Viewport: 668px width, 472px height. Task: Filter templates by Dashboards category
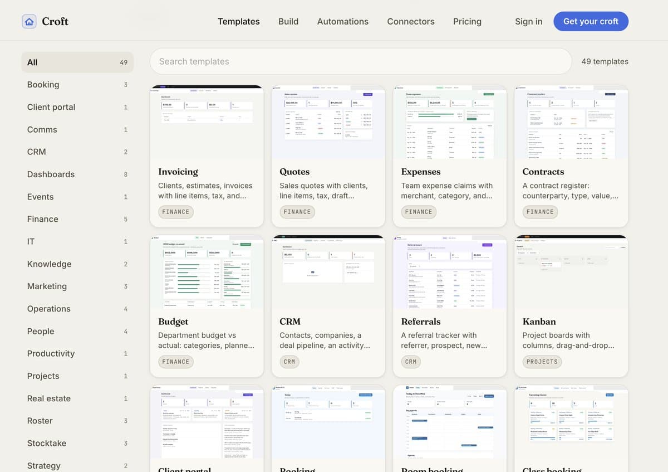[x=77, y=174]
